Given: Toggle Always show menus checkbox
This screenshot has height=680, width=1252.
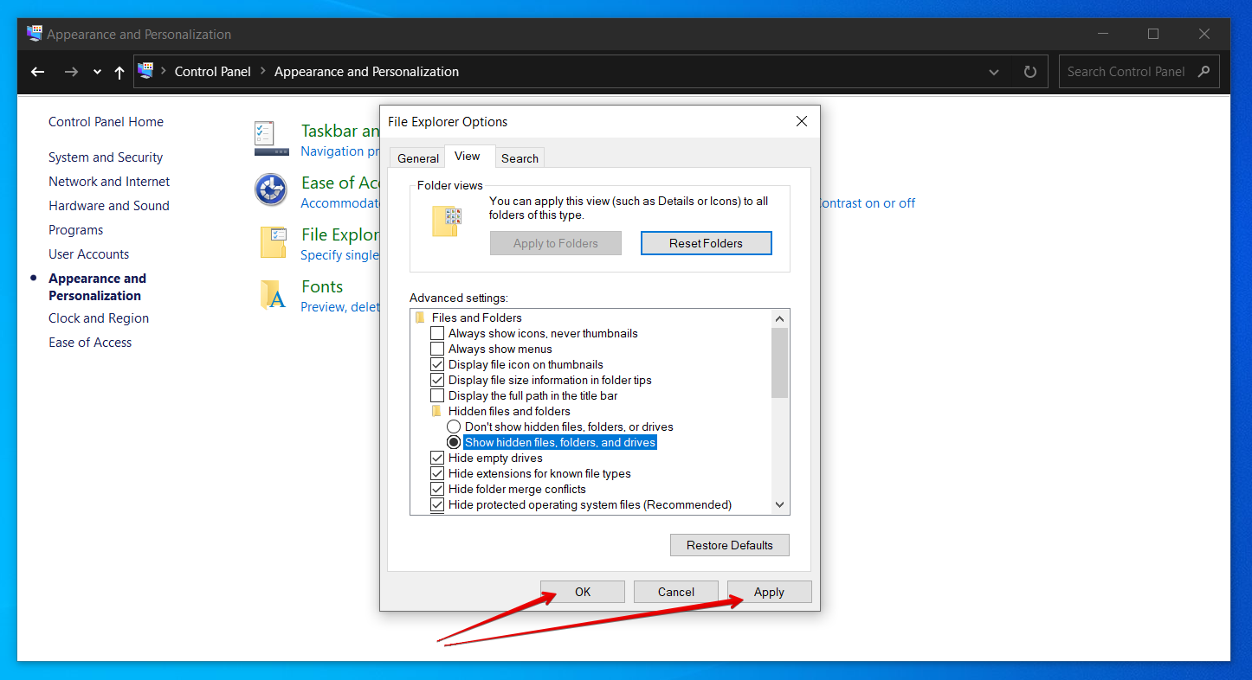Looking at the screenshot, I should pyautogui.click(x=437, y=349).
